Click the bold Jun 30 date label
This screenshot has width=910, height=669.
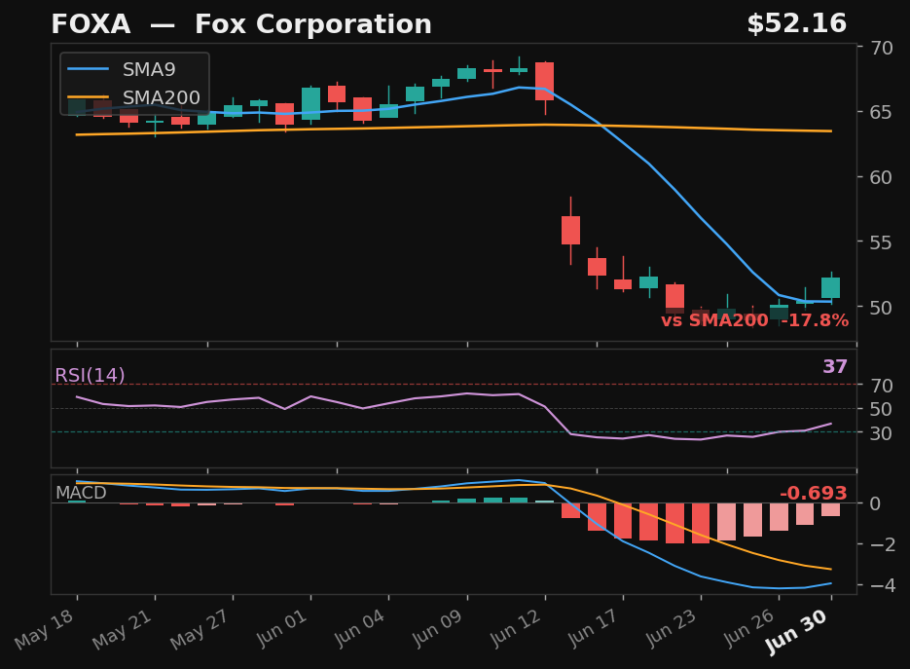[x=796, y=632]
